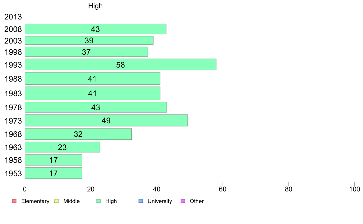Click the 100 axis tick label
The width and height of the screenshot is (363, 224).
pos(354,189)
